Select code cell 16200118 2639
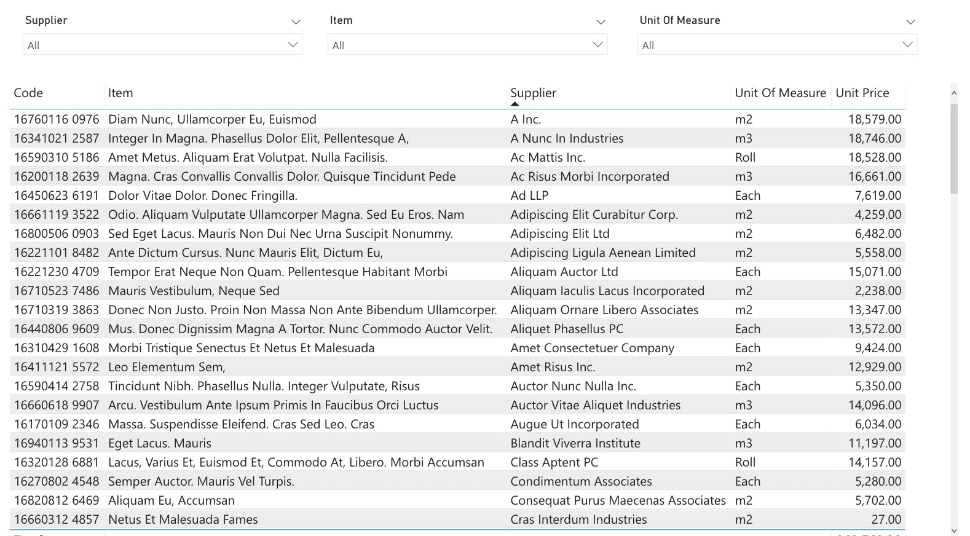 [57, 176]
